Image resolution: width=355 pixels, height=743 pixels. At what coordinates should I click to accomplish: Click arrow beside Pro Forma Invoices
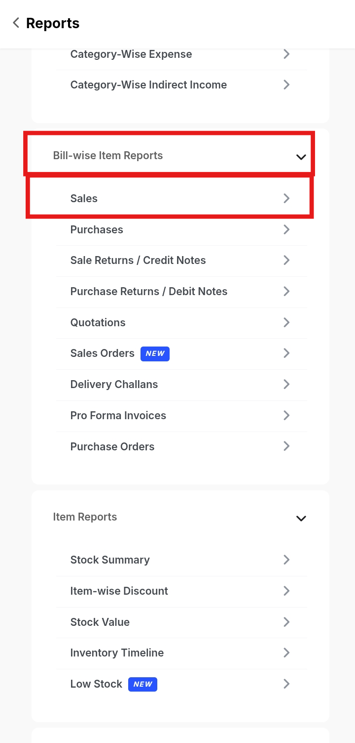(286, 415)
